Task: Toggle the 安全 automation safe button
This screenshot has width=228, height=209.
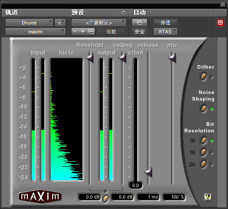Action: coord(140,32)
